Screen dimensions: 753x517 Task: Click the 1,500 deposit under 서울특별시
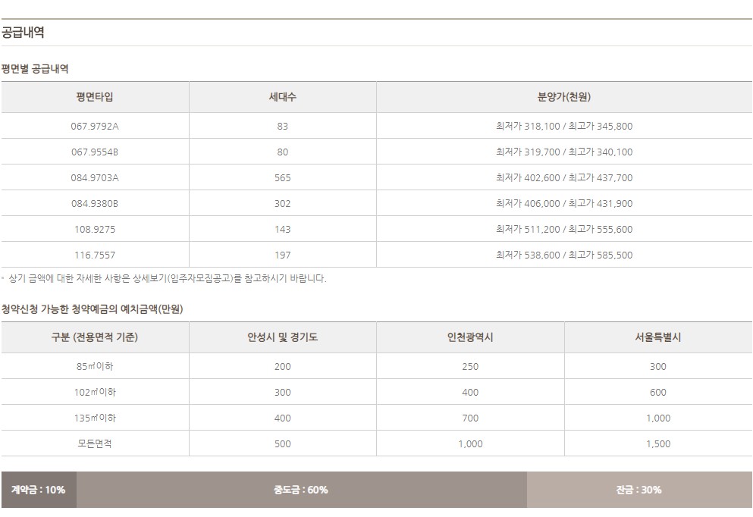(x=658, y=444)
